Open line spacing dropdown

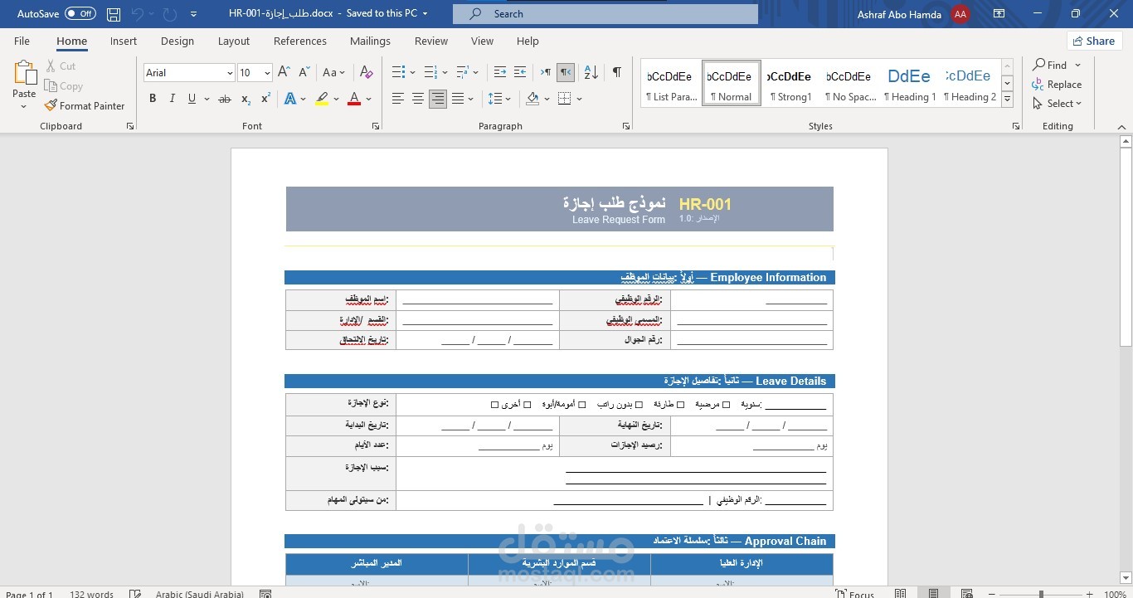(500, 99)
